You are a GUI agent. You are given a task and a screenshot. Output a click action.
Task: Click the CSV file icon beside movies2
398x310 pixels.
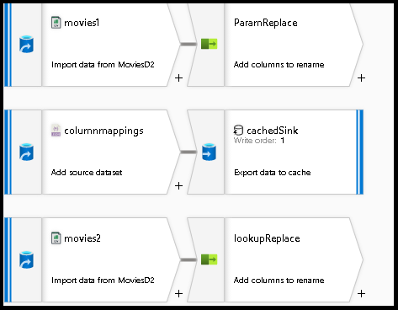pyautogui.click(x=56, y=238)
